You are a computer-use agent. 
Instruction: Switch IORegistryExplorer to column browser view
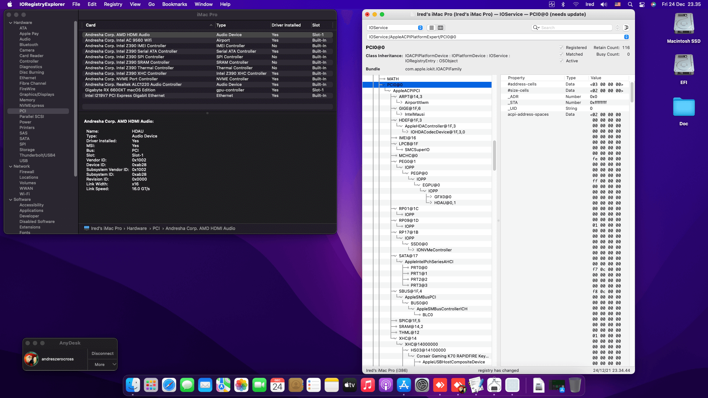[x=440, y=28]
